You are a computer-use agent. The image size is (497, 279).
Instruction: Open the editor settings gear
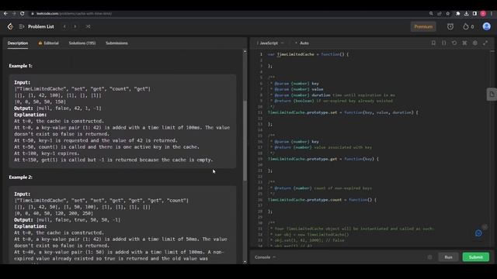pyautogui.click(x=474, y=43)
